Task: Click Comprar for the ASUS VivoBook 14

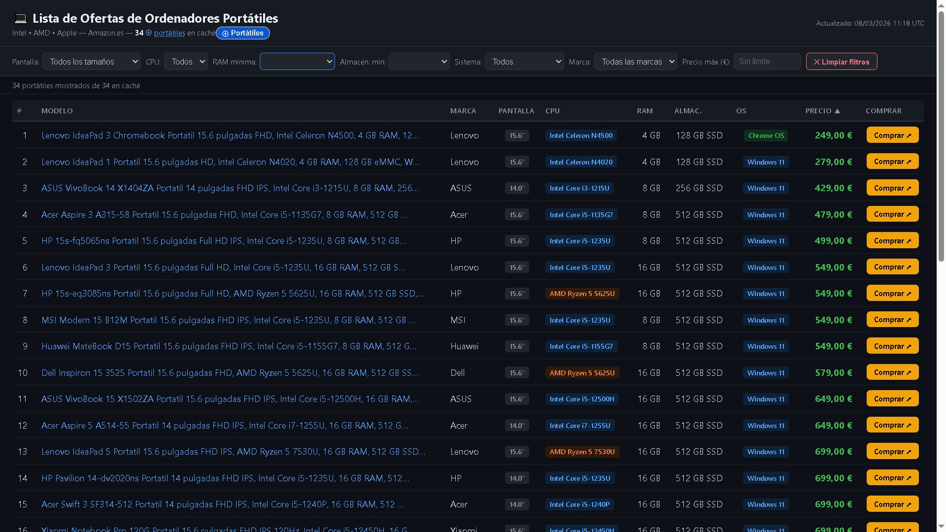Action: tap(892, 188)
